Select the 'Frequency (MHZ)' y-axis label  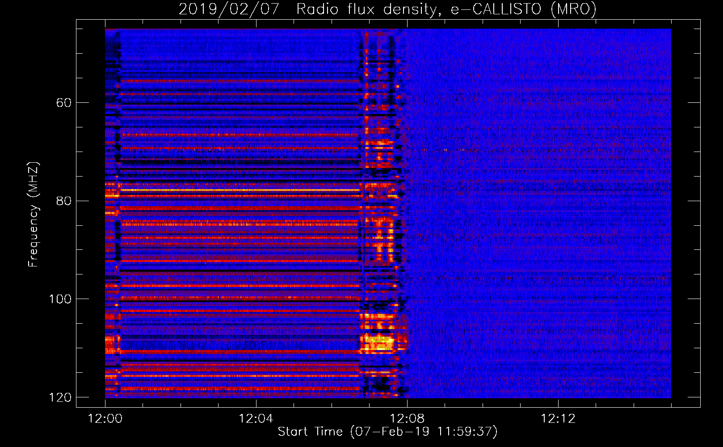pyautogui.click(x=34, y=214)
